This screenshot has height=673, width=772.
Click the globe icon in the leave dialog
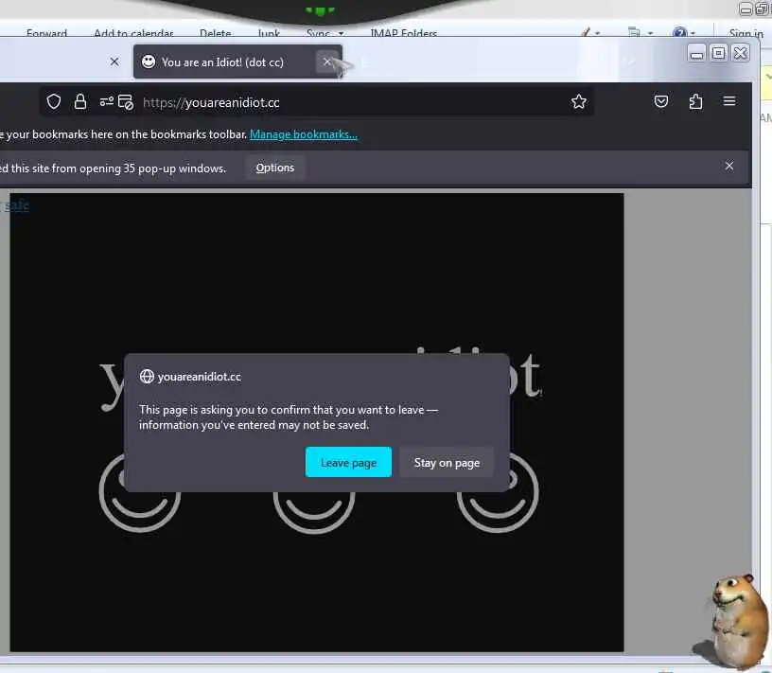click(x=147, y=377)
